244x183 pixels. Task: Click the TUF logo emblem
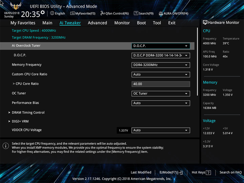(x=16, y=6)
